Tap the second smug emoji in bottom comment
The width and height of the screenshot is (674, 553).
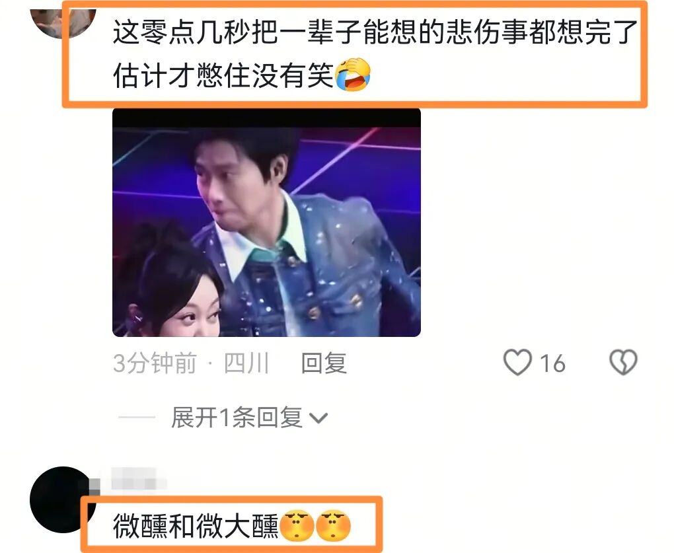[334, 526]
